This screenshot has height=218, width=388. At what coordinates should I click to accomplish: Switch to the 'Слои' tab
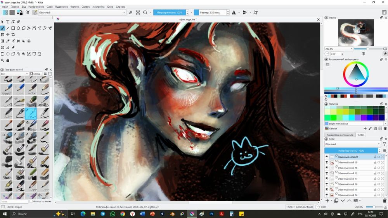[361, 135]
